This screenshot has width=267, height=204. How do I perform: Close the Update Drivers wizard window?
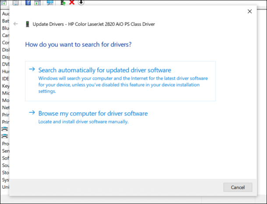coord(249,11)
